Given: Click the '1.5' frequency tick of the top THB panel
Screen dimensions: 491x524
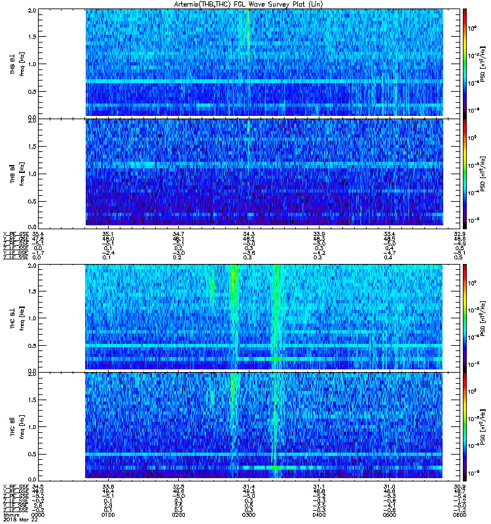Looking at the screenshot, I should 32,37.
